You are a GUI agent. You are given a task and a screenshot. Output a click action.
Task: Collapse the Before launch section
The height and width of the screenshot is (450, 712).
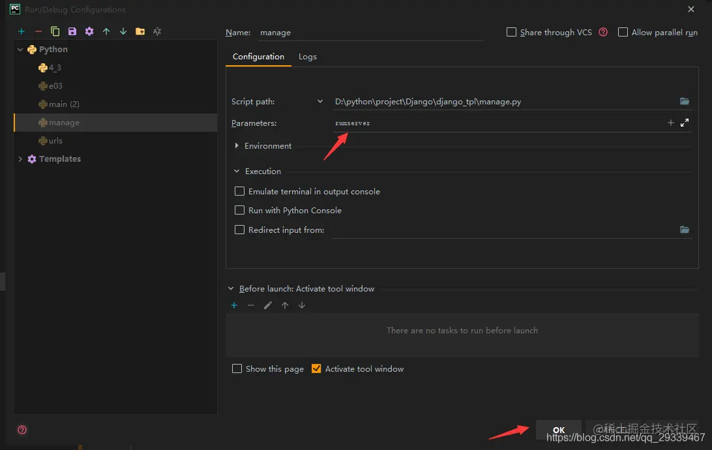[x=231, y=289]
